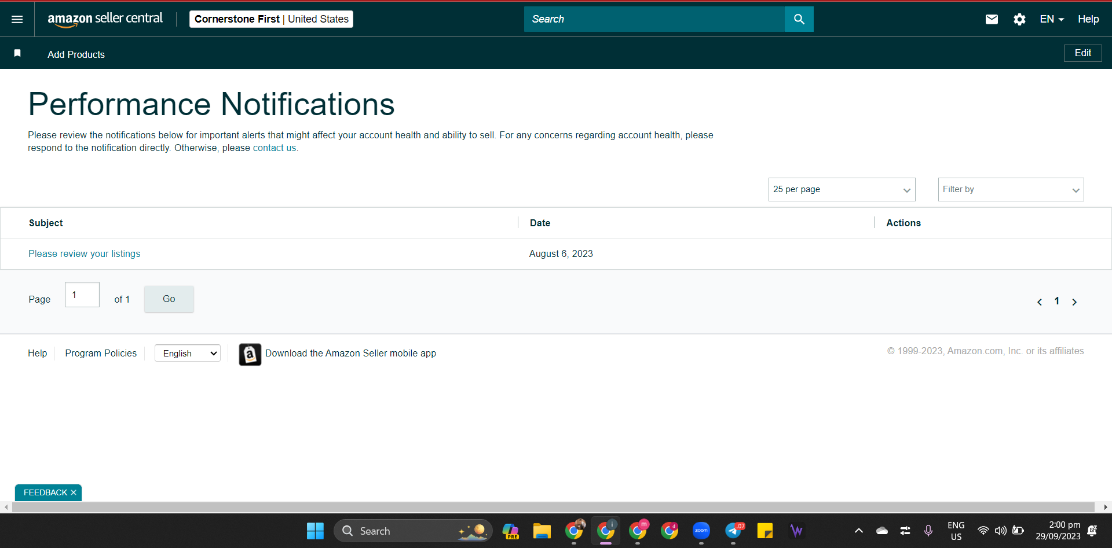The width and height of the screenshot is (1112, 548).
Task: Open the notifications bell icon
Action: coord(1092,531)
